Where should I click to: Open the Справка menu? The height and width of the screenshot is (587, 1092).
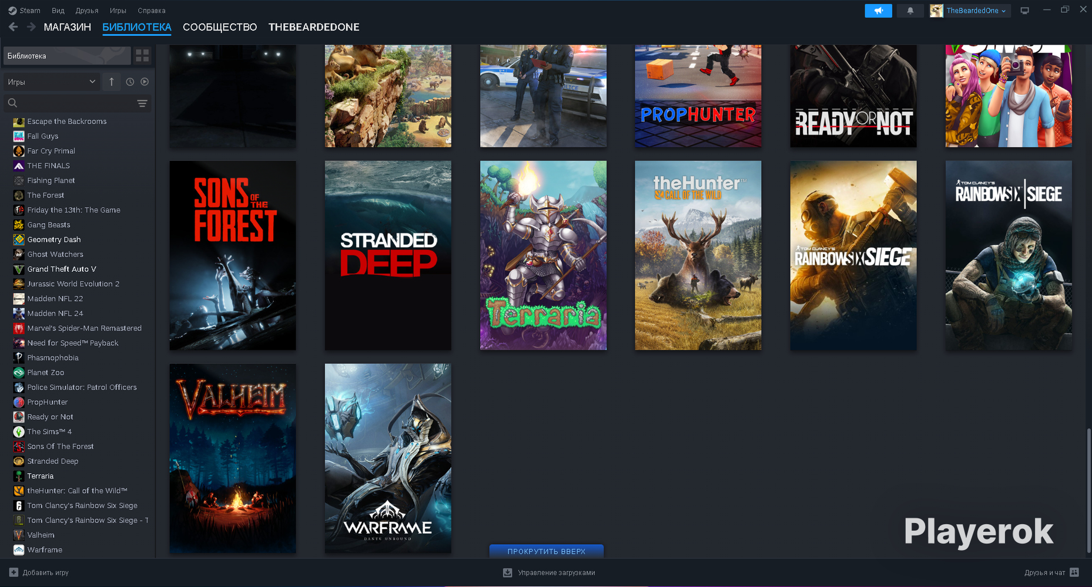[152, 11]
